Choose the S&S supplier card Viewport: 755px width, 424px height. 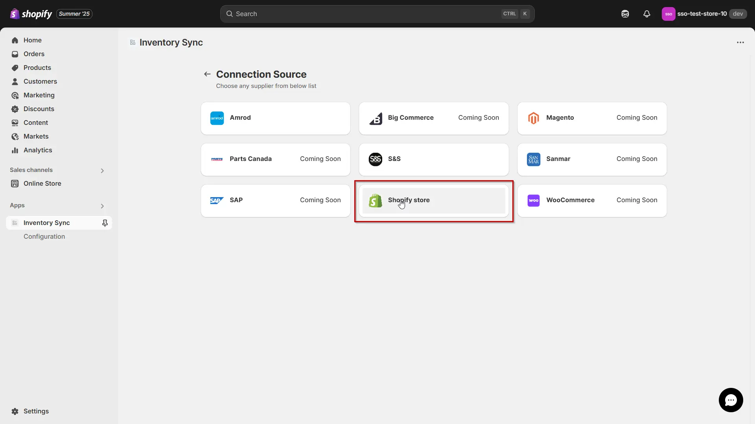point(433,159)
